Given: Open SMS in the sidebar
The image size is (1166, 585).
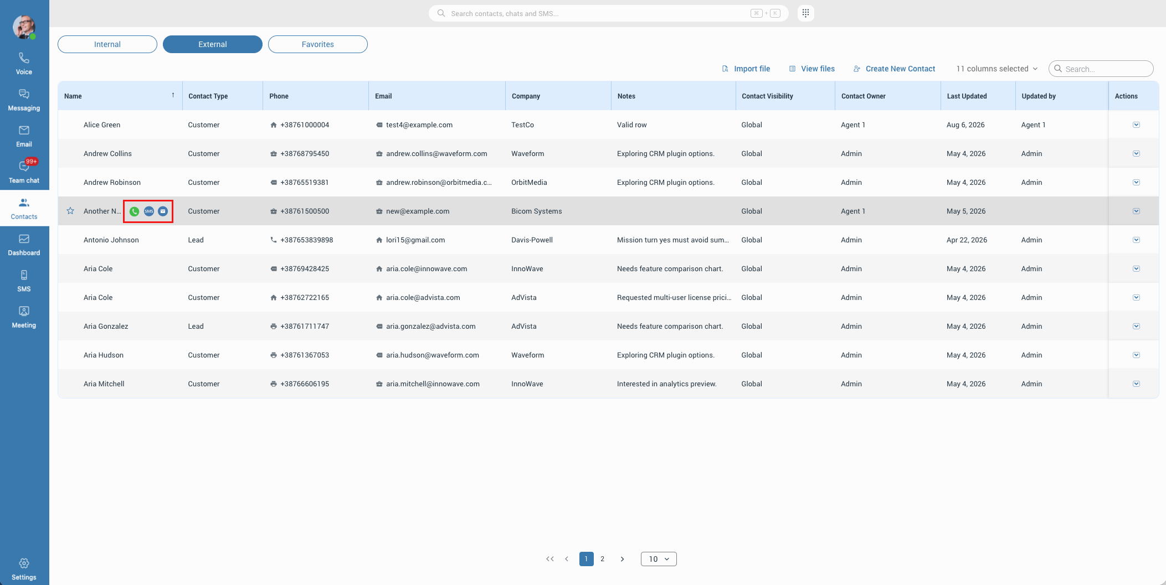Looking at the screenshot, I should (x=24, y=281).
